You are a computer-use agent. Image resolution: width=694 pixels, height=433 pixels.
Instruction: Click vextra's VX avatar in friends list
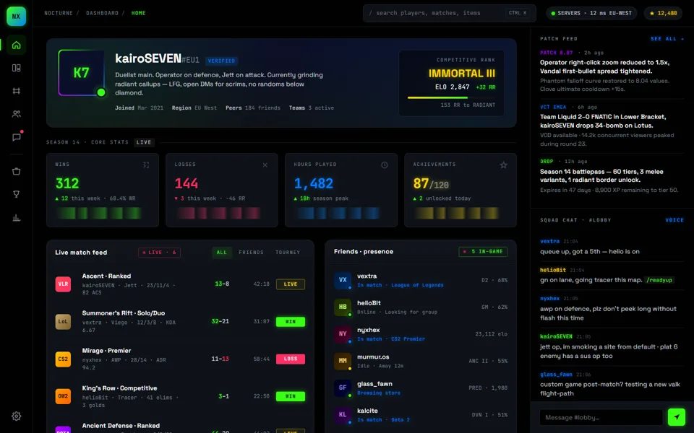[343, 280]
